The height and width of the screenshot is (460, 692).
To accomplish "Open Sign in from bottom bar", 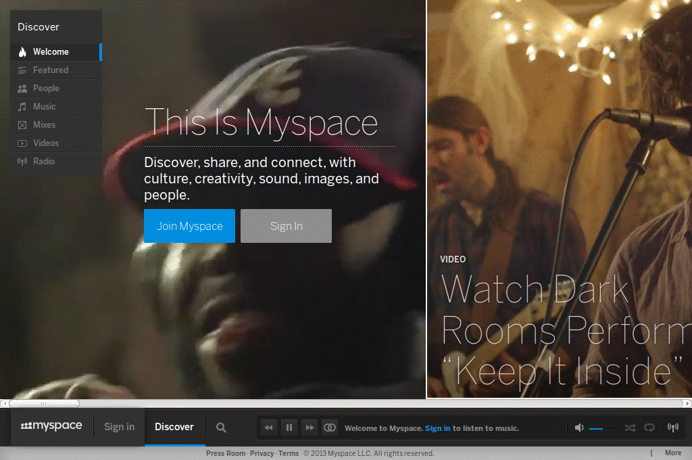I will 119,427.
